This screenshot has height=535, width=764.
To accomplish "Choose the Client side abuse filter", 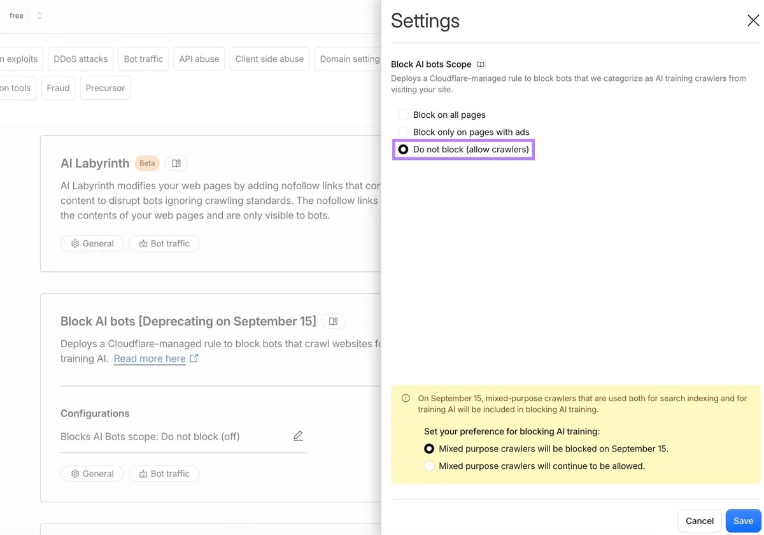I will [269, 59].
